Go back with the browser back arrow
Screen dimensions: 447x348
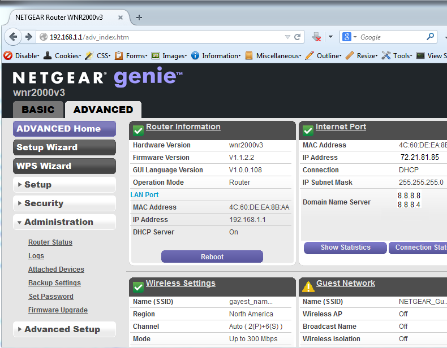click(x=13, y=37)
